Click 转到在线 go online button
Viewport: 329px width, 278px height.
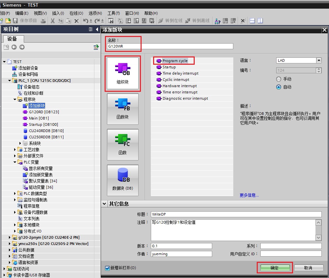pyautogui.click(x=171, y=20)
